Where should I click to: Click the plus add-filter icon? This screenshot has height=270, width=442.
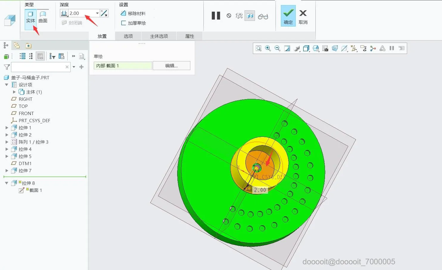pyautogui.click(x=81, y=67)
